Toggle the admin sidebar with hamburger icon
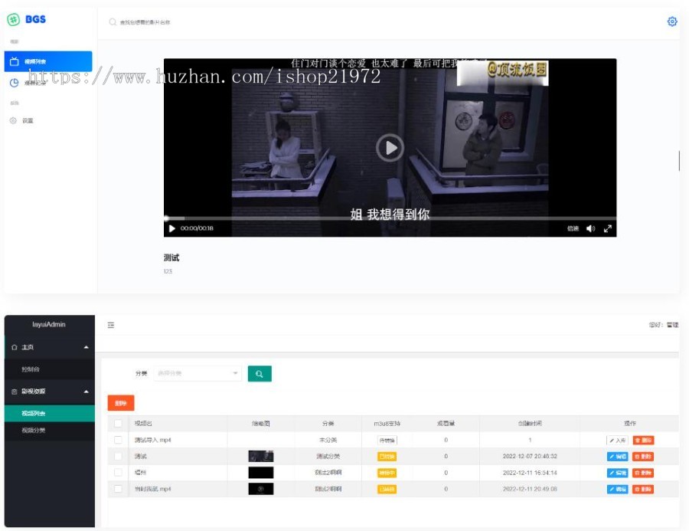689x531 pixels. point(111,325)
